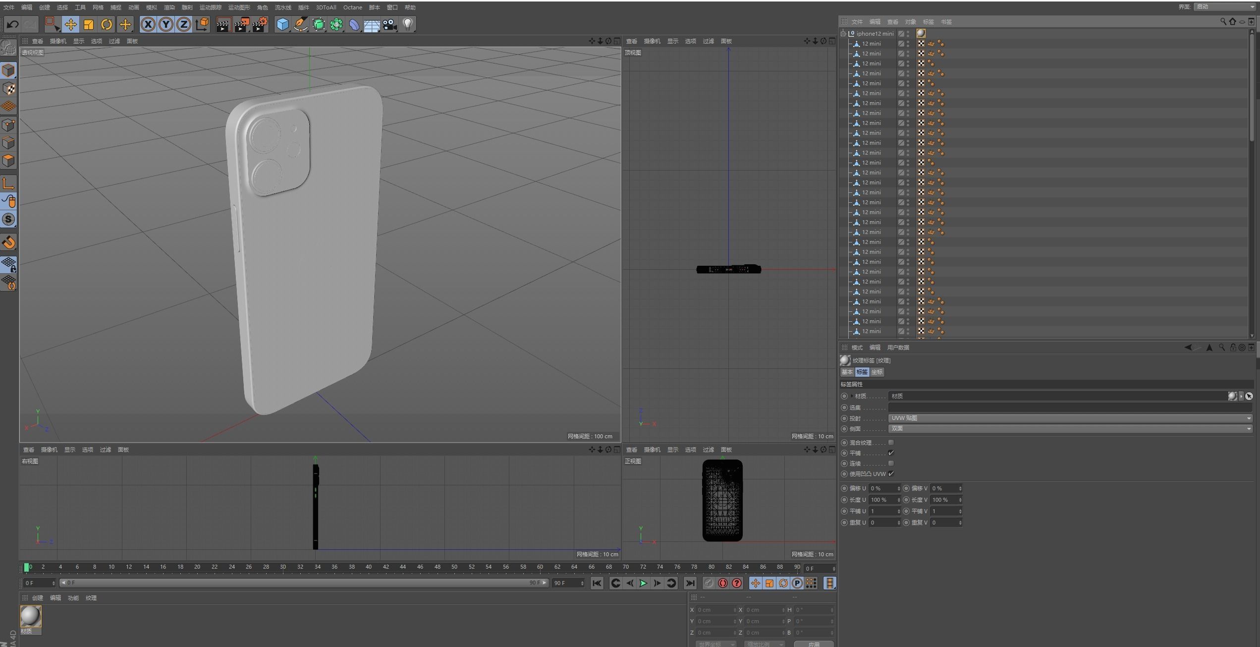Open the Octane menu
Image resolution: width=1260 pixels, height=647 pixels.
tap(353, 7)
